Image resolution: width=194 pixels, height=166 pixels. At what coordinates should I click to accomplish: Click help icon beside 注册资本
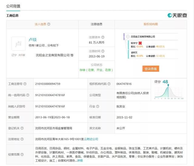point(103,37)
